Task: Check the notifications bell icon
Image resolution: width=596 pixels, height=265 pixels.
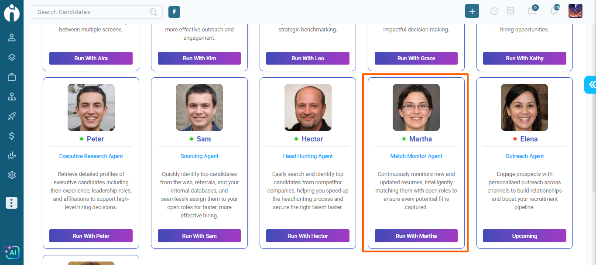Action: tap(554, 11)
